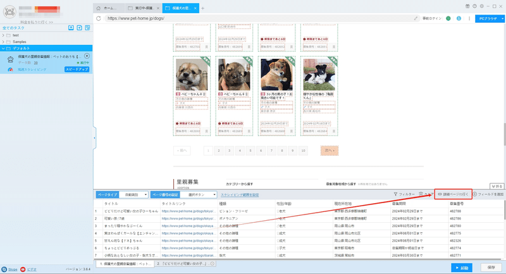
Task: Click the PCブラウザ button
Action: pyautogui.click(x=488, y=19)
